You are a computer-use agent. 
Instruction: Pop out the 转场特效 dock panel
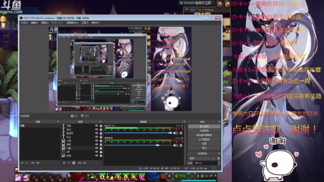pos(219,154)
